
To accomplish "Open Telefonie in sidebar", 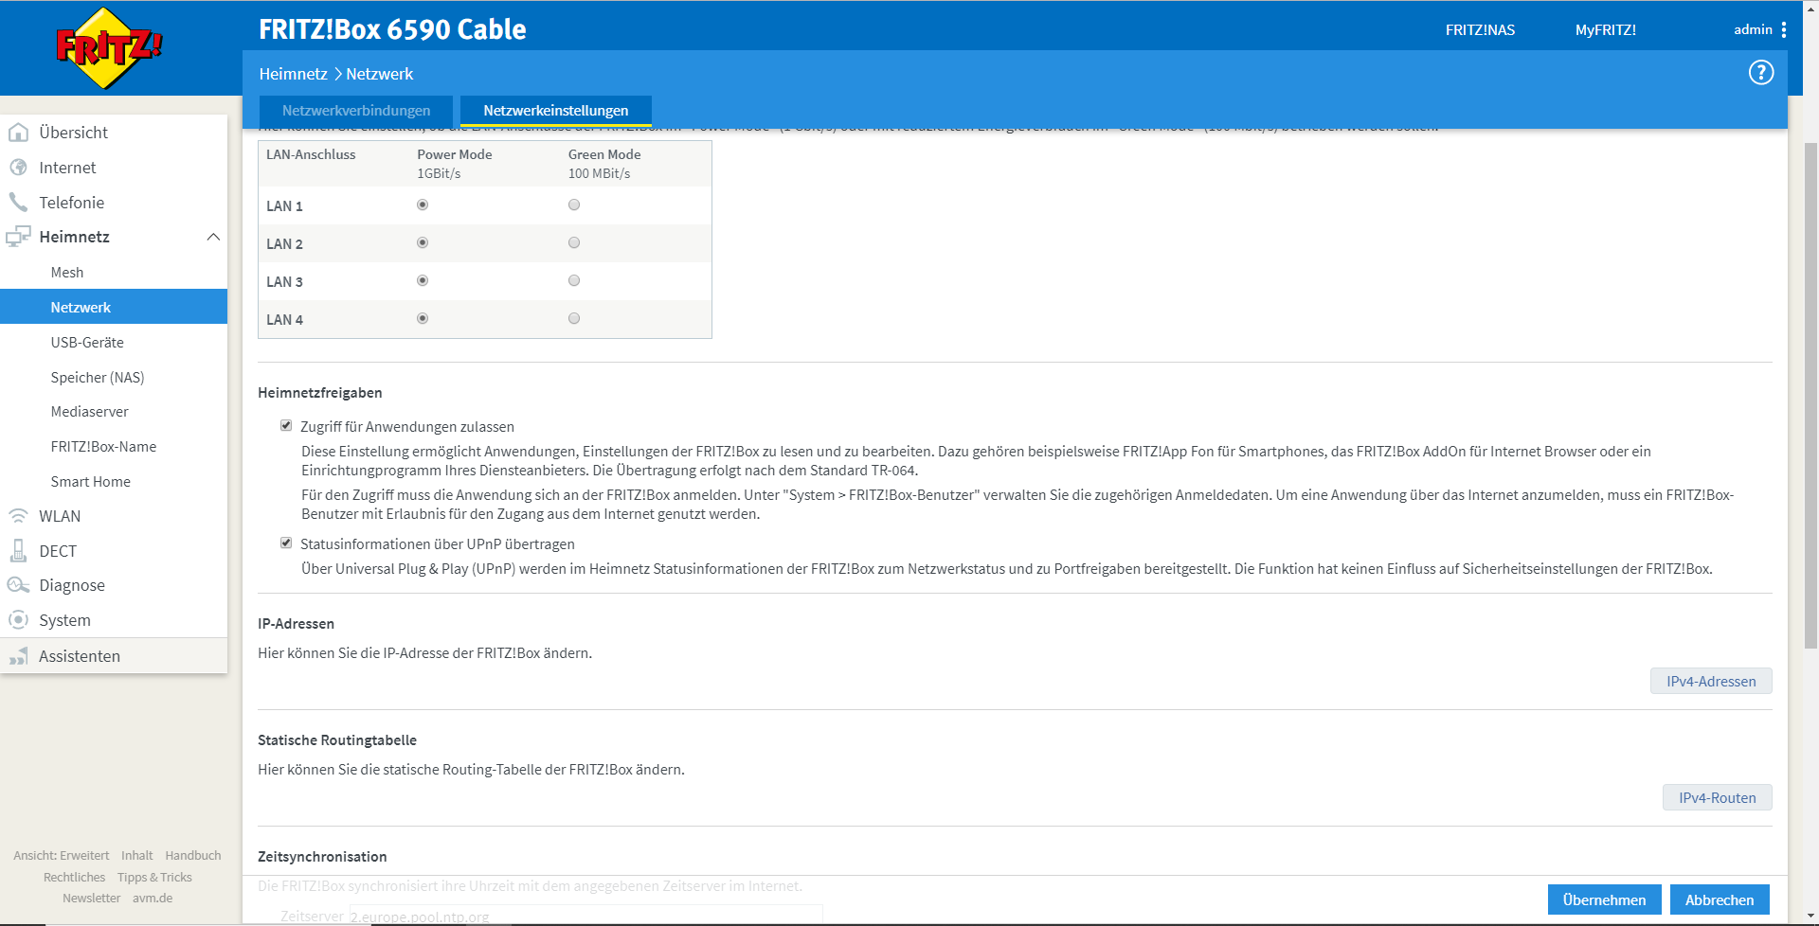I will [72, 203].
